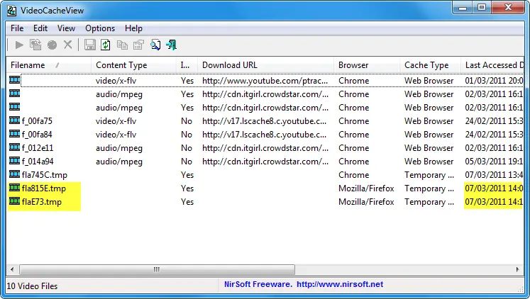Click the Delete X icon in the toolbar
This screenshot has width=530, height=299.
[68, 45]
